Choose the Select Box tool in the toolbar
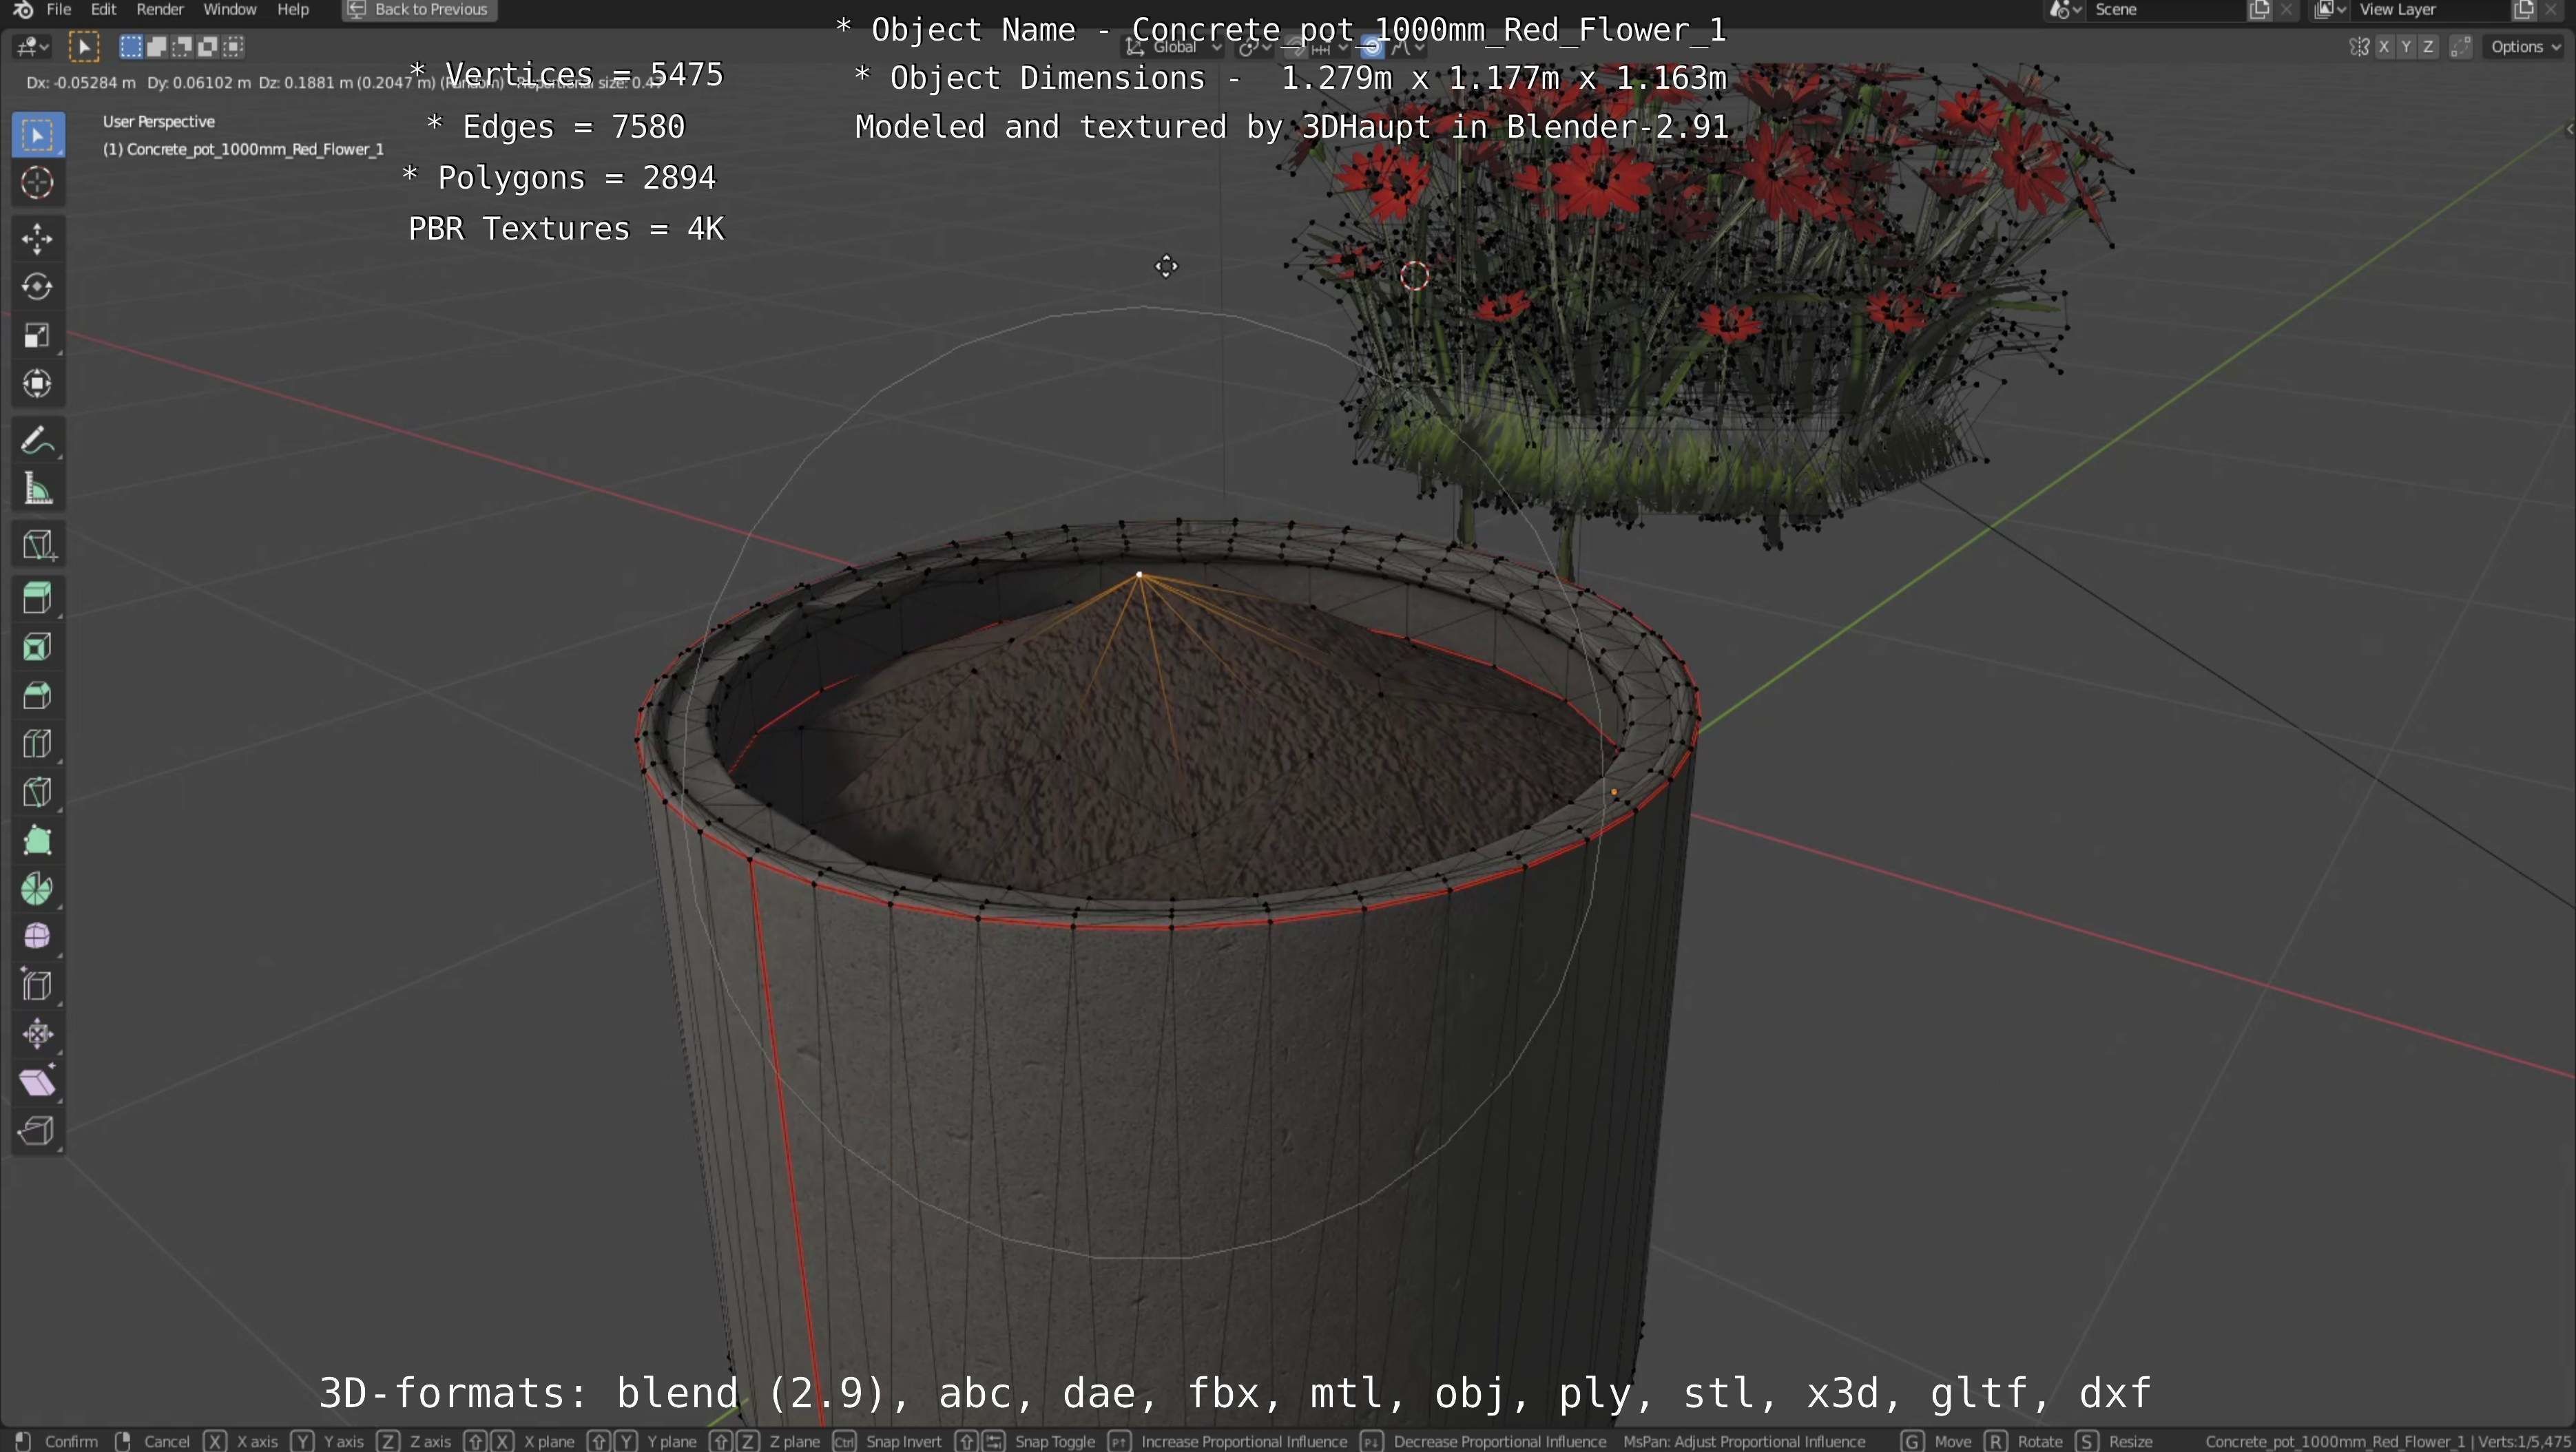 (38, 135)
